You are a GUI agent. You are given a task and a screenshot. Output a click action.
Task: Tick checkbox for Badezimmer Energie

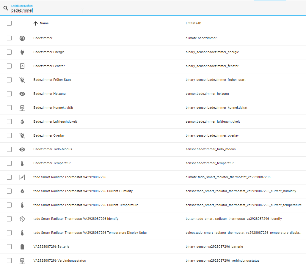(x=9, y=52)
